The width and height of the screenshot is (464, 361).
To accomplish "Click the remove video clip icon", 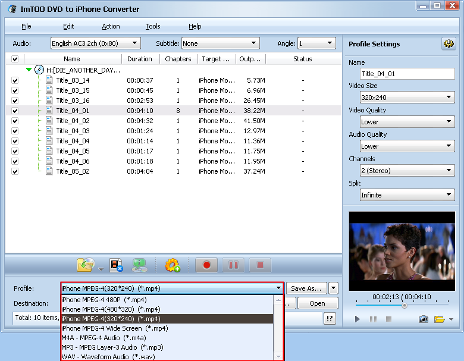I will (116, 265).
